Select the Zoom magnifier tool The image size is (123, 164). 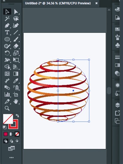pyautogui.click(x=7, y=108)
